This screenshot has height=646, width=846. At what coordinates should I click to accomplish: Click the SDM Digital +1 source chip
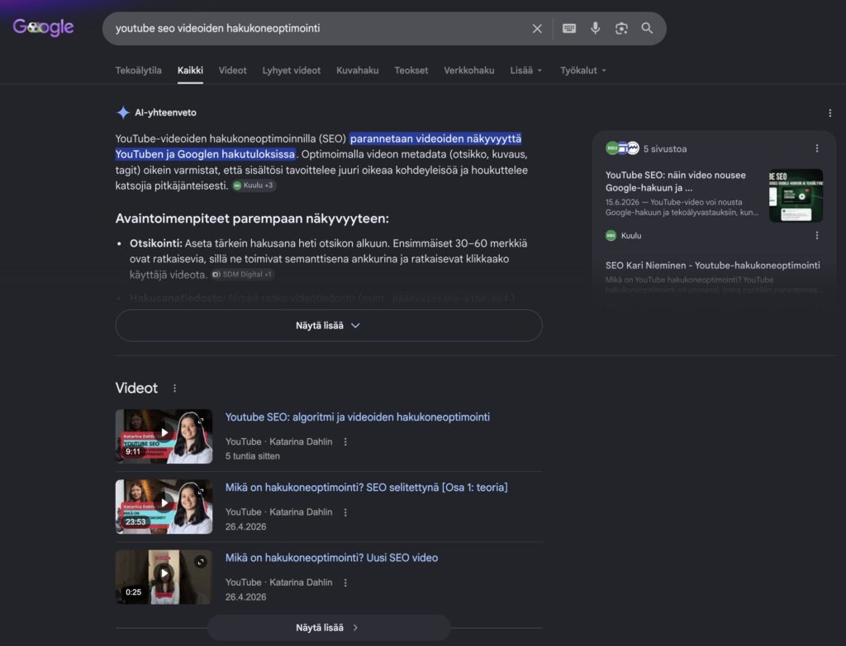click(242, 274)
